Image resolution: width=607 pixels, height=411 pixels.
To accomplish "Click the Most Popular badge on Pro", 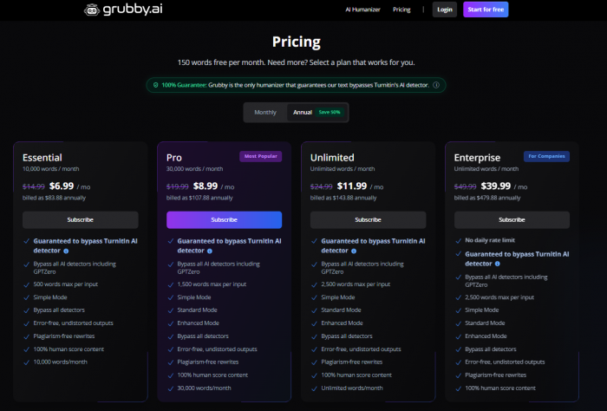I will pyautogui.click(x=261, y=157).
